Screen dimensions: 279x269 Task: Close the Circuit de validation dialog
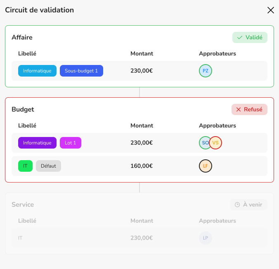(271, 10)
